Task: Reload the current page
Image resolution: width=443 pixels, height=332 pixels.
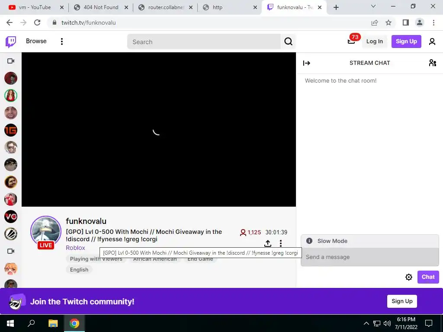Action: coord(37,22)
